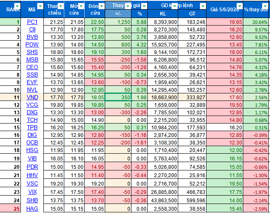Select the HHV ticker link
Screen dimensions: 270x214
(32, 175)
